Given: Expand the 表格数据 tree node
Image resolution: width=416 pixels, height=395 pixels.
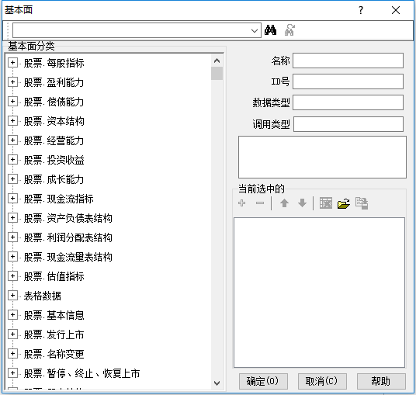Looking at the screenshot, I should click(12, 295).
